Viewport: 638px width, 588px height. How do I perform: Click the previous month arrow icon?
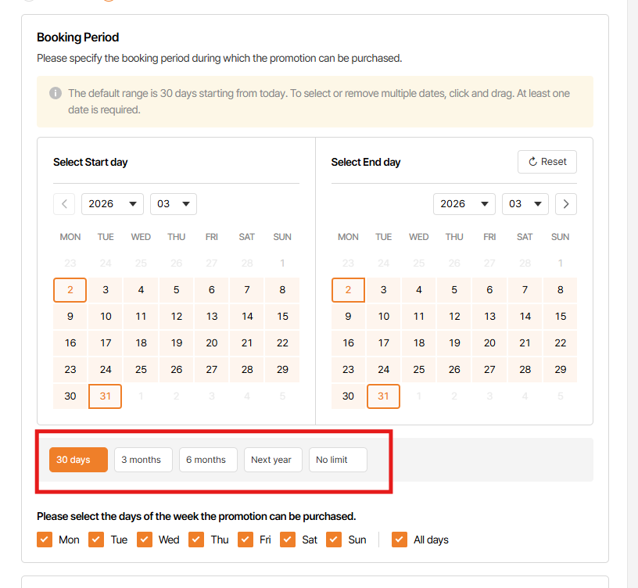pyautogui.click(x=64, y=204)
